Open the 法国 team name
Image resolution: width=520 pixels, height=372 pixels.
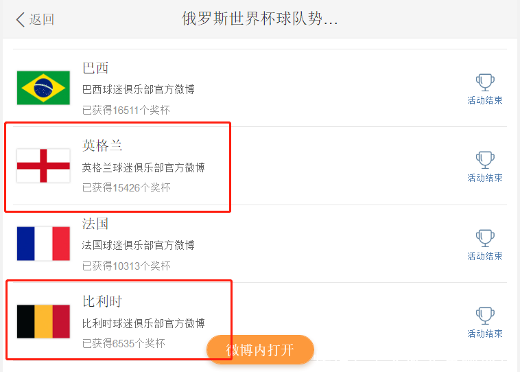click(95, 224)
